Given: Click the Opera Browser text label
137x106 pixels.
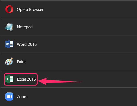Looking at the screenshot, I should pos(30,10).
